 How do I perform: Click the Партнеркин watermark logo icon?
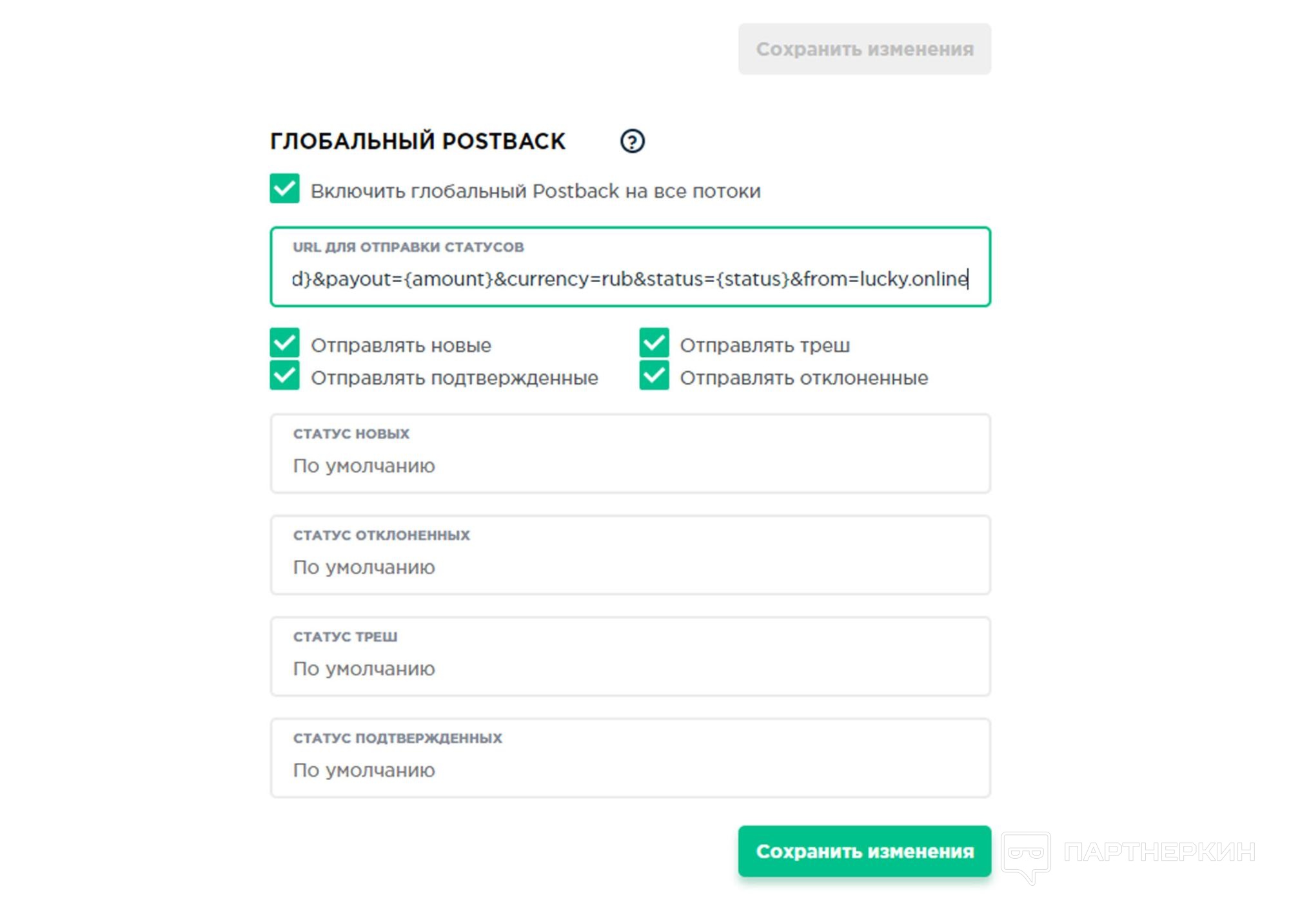1027,857
